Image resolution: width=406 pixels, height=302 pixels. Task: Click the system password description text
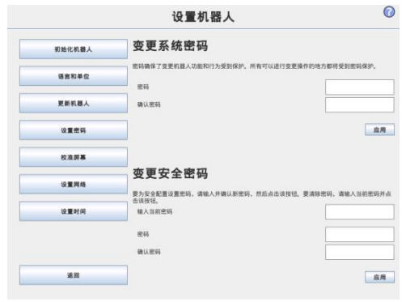254,66
